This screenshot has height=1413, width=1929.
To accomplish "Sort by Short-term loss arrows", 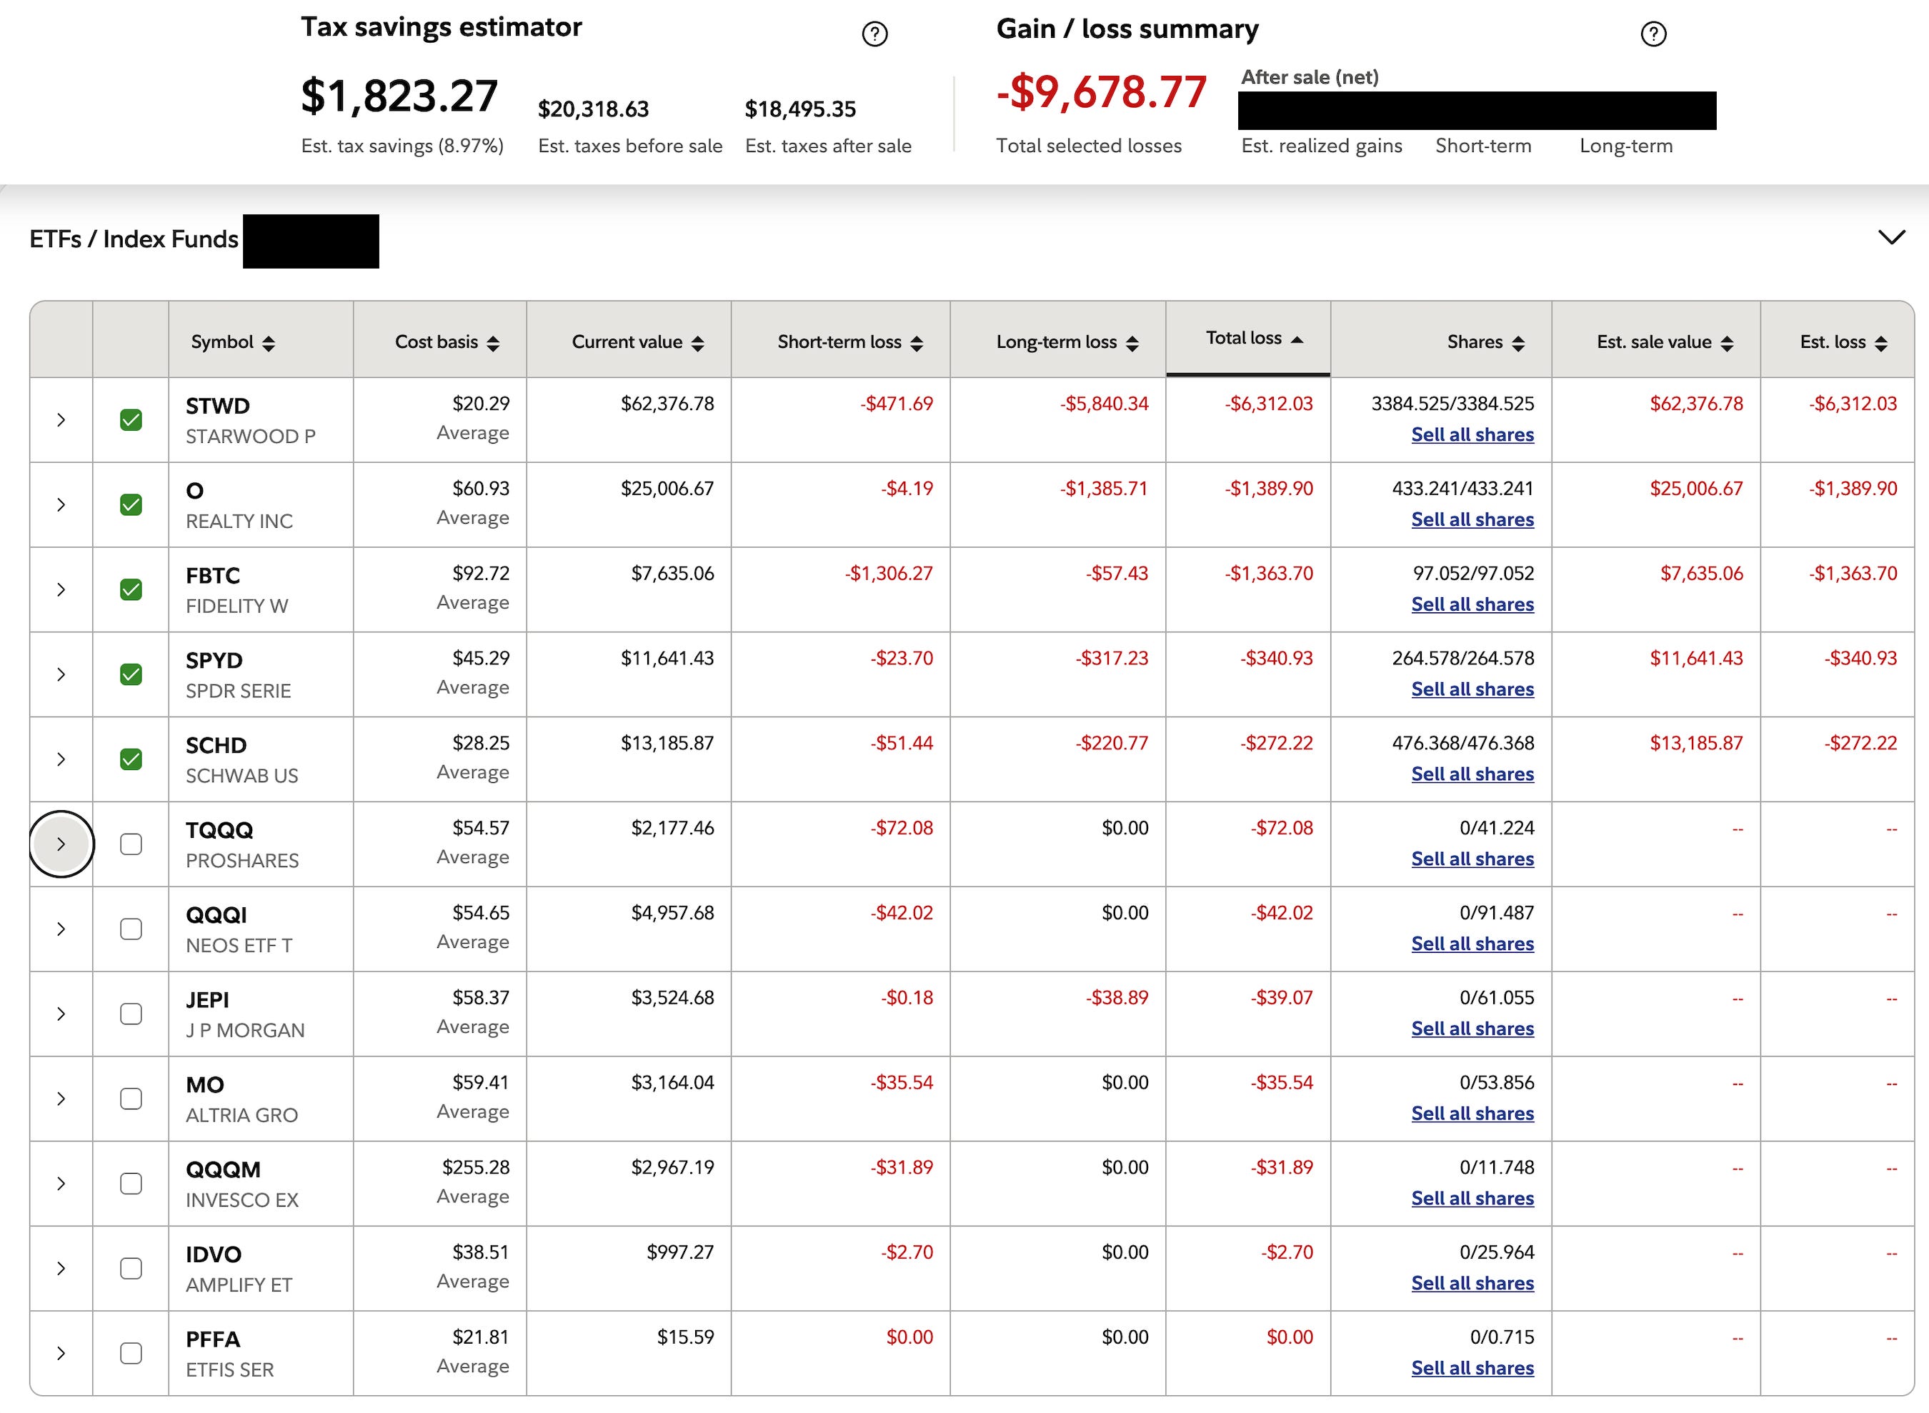I will tap(916, 343).
